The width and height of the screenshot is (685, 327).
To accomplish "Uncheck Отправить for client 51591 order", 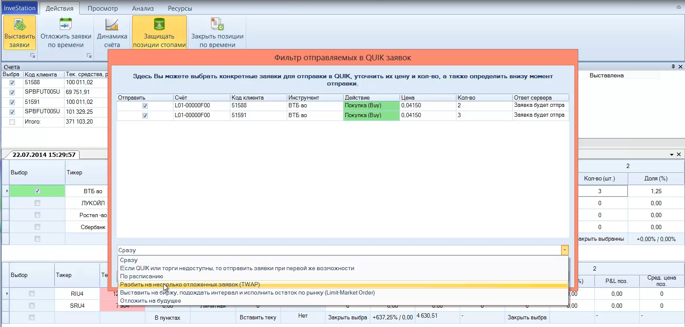I will pos(145,115).
